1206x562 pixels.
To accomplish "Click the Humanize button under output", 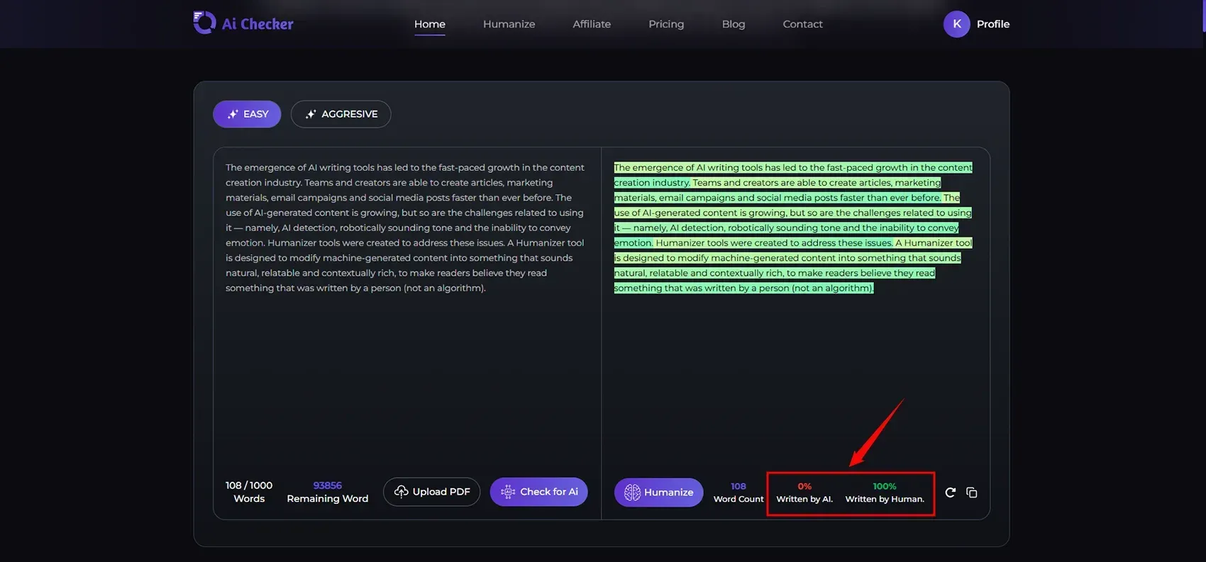I will pyautogui.click(x=658, y=493).
